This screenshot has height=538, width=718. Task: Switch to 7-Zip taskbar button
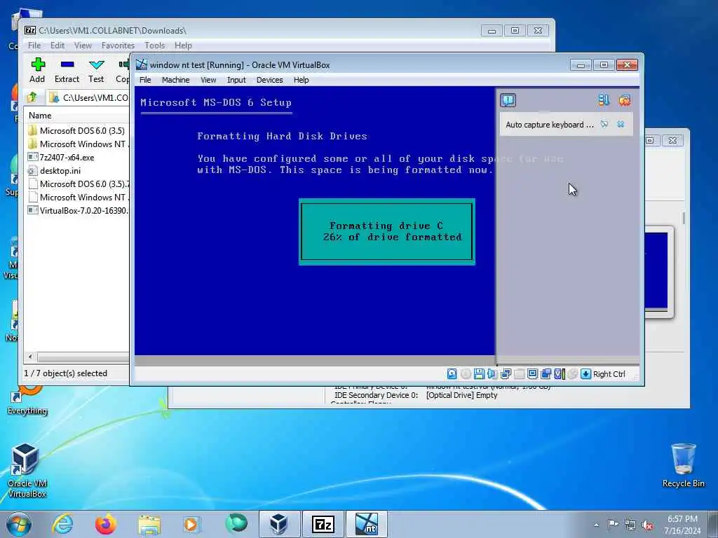(323, 524)
